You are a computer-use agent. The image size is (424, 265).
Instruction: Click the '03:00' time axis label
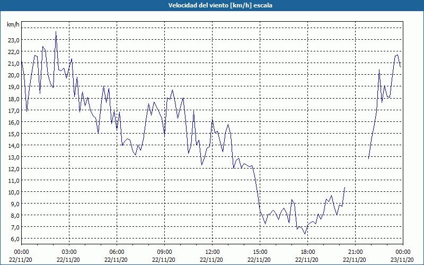pyautogui.click(x=69, y=252)
